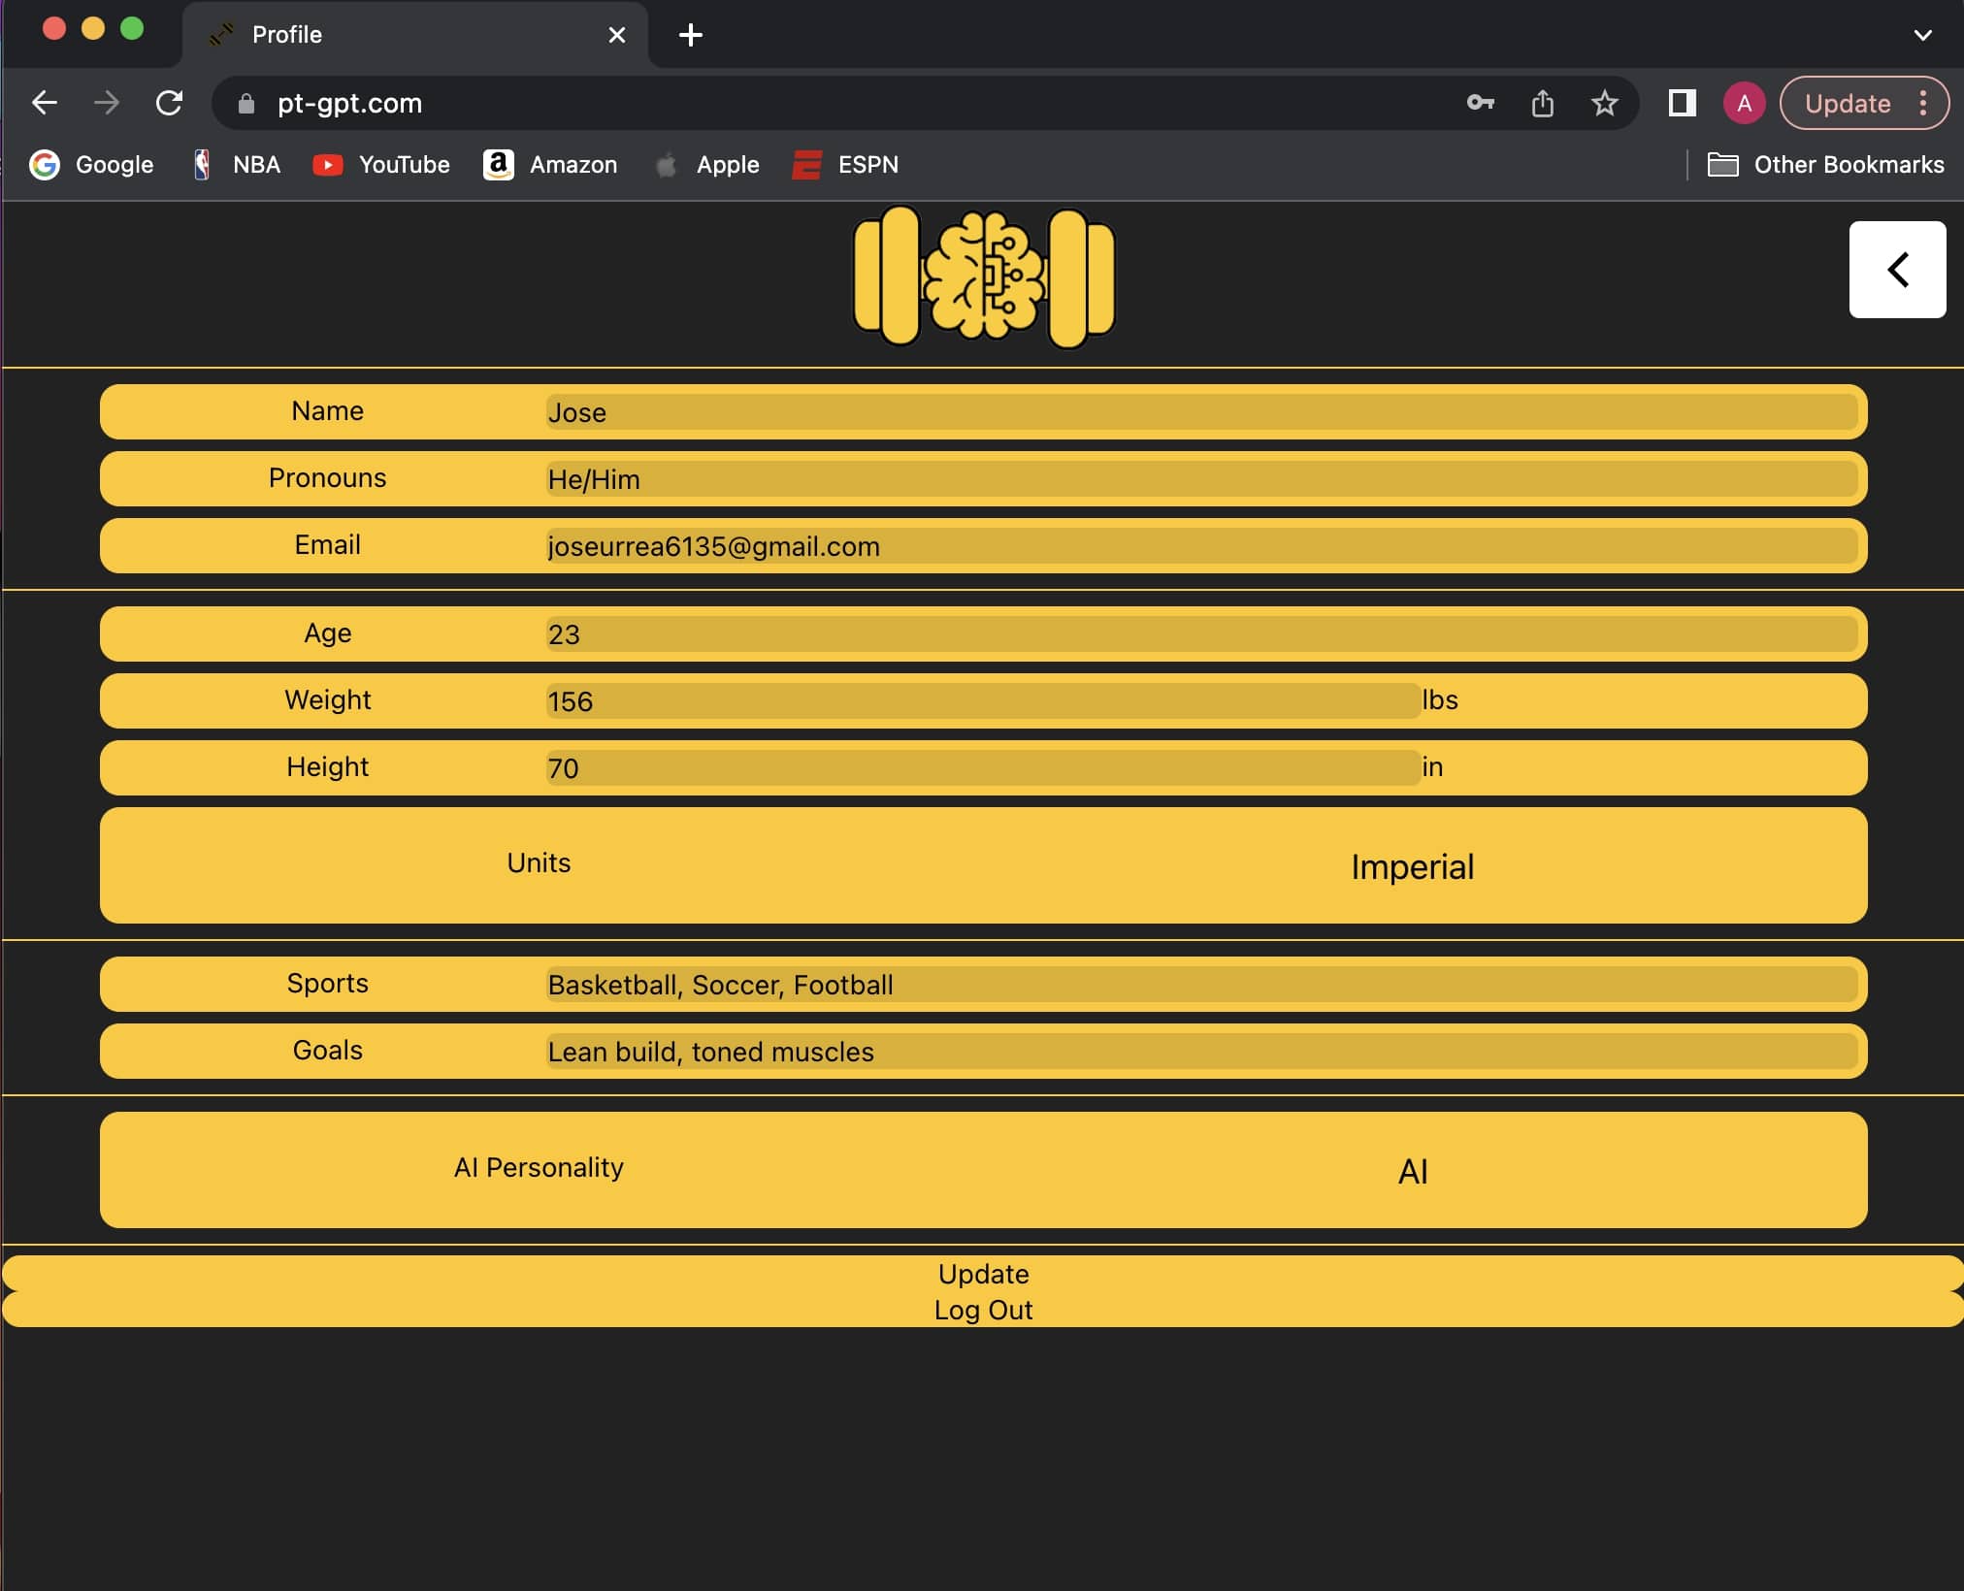This screenshot has height=1591, width=1964.
Task: Toggle the Imperial units setting
Action: tap(1411, 866)
